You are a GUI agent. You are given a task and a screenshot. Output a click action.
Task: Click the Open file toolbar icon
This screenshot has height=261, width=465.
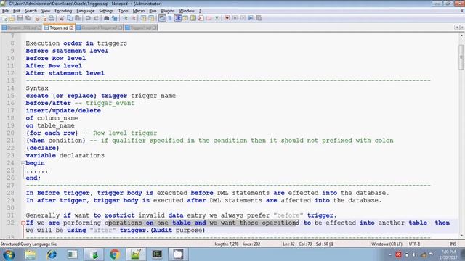pyautogui.click(x=12, y=18)
